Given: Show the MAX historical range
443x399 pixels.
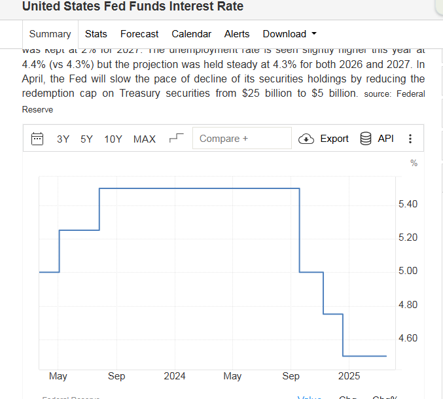Looking at the screenshot, I should click(145, 139).
